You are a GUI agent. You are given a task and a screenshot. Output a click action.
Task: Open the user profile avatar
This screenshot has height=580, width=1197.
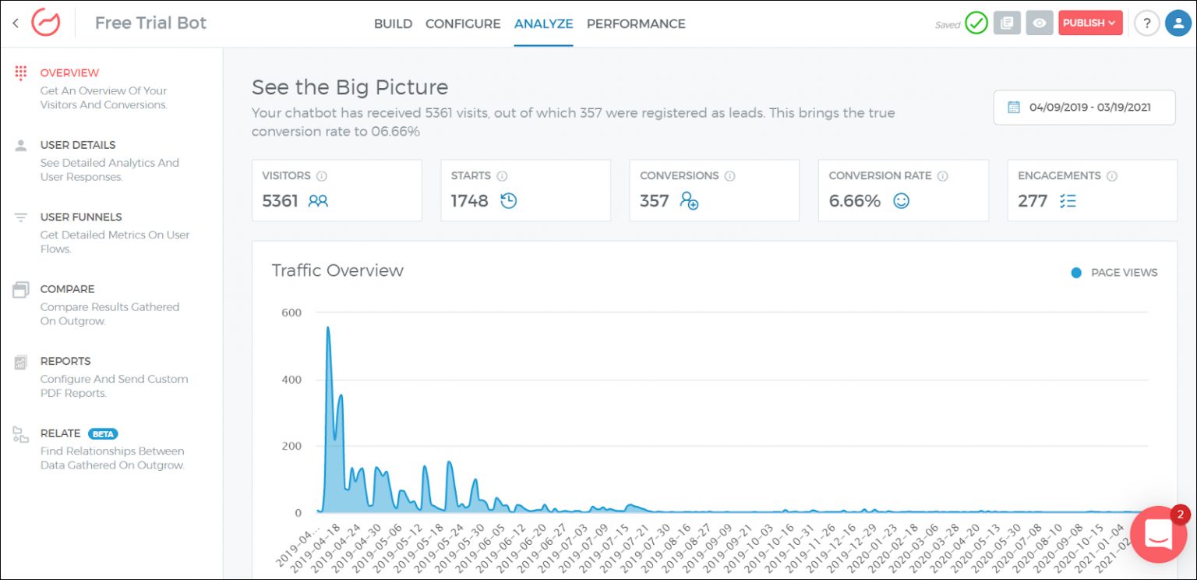coord(1178,23)
